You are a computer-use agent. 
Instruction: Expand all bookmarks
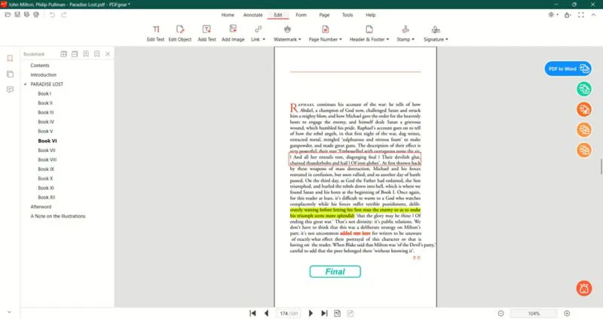click(x=63, y=54)
